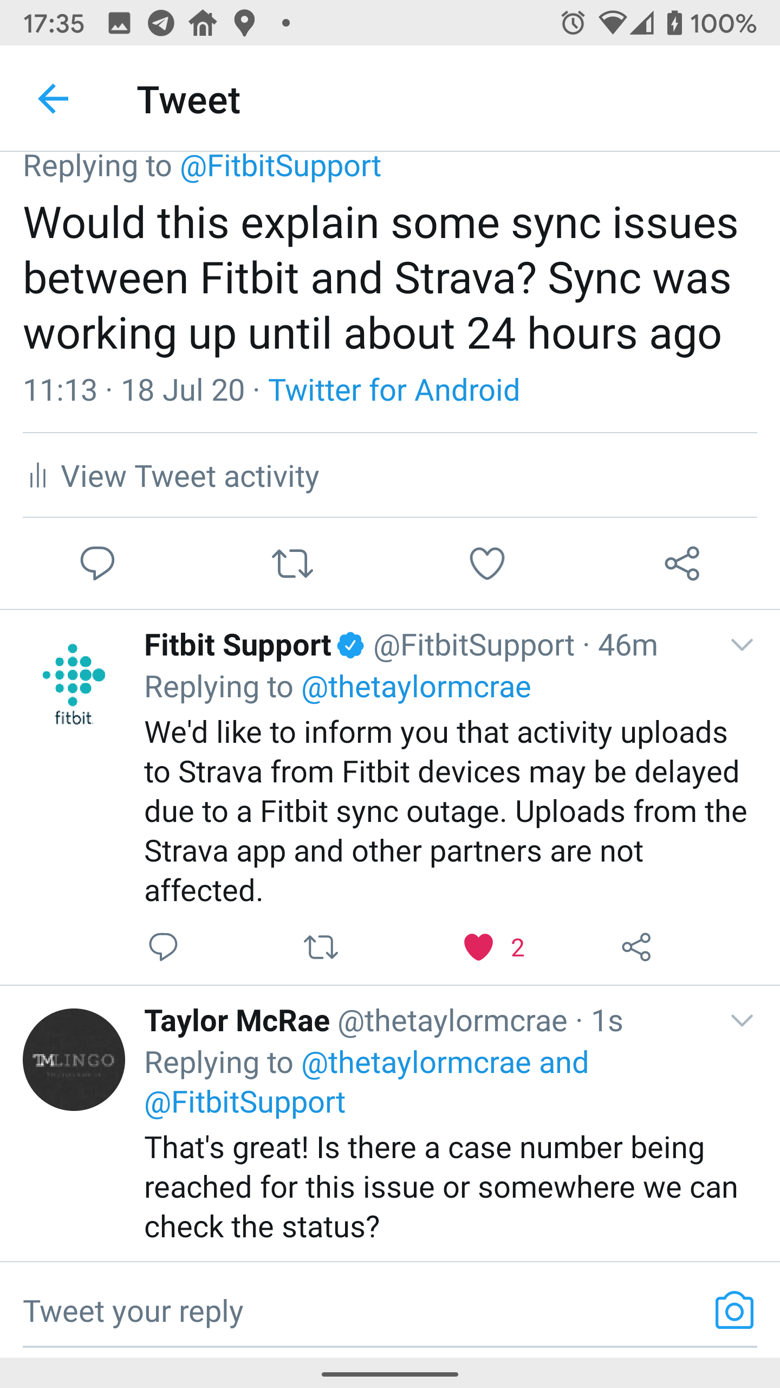Open the camera icon in the reply bar

click(x=734, y=1310)
